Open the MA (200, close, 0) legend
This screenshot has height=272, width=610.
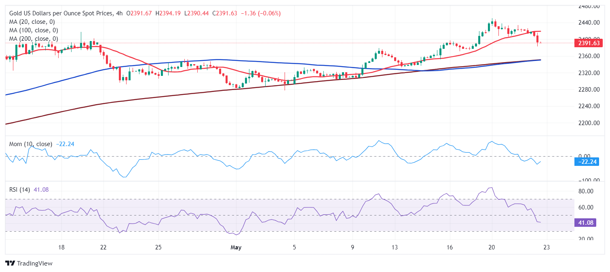pos(34,39)
